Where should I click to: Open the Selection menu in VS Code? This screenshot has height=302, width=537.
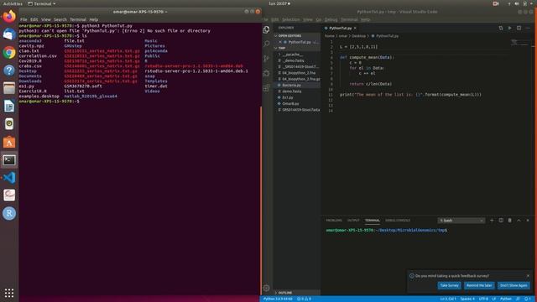tap(291, 19)
